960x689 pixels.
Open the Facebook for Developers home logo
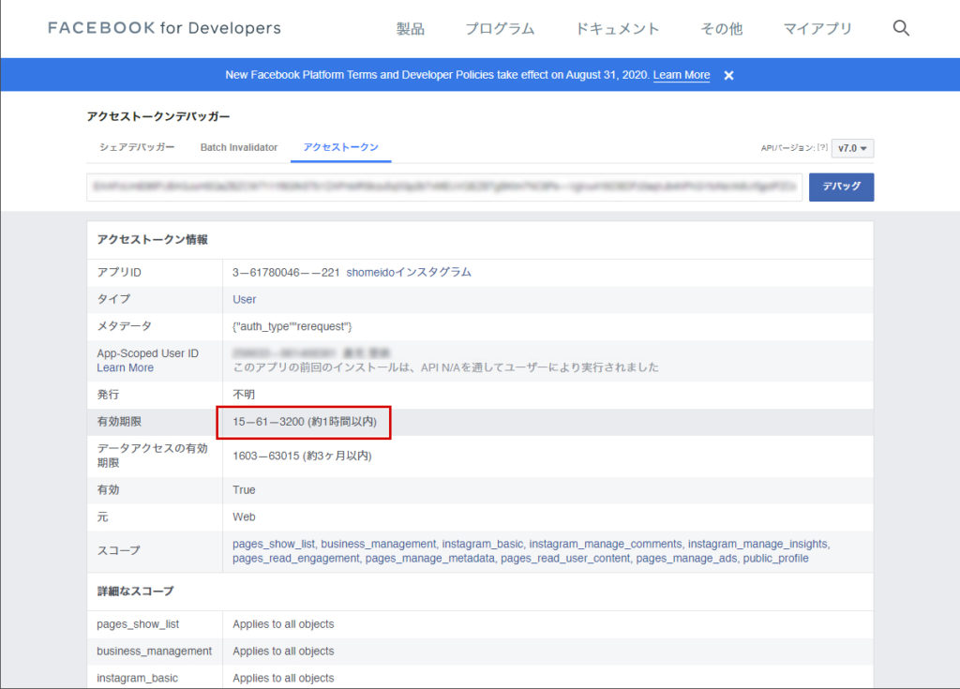(x=164, y=28)
